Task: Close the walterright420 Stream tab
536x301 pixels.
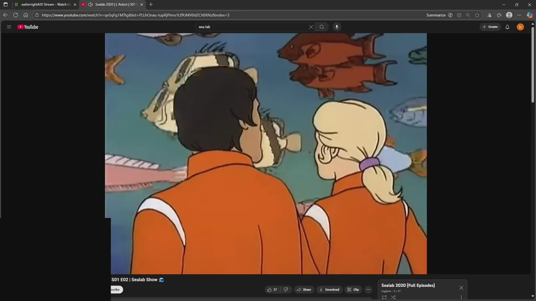Action: (75, 4)
